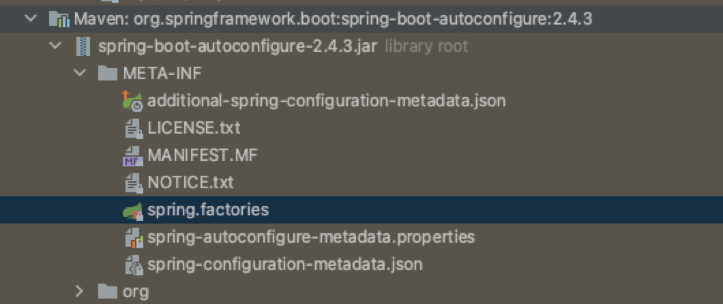Click the LICENSE.txt text file icon
The width and height of the screenshot is (723, 304).
point(132,128)
